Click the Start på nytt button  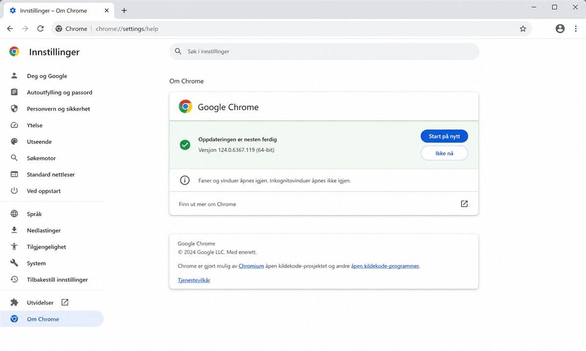(444, 136)
